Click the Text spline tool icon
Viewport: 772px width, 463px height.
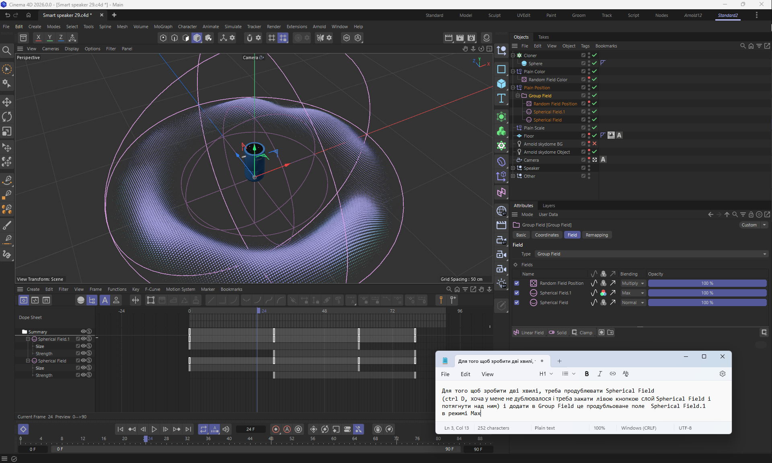[x=501, y=99]
